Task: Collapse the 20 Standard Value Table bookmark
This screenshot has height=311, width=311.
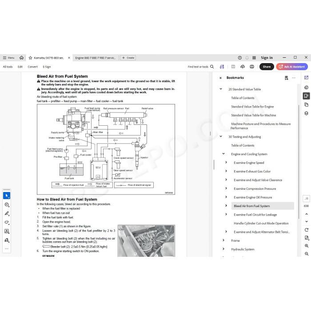Action: pos(221,89)
